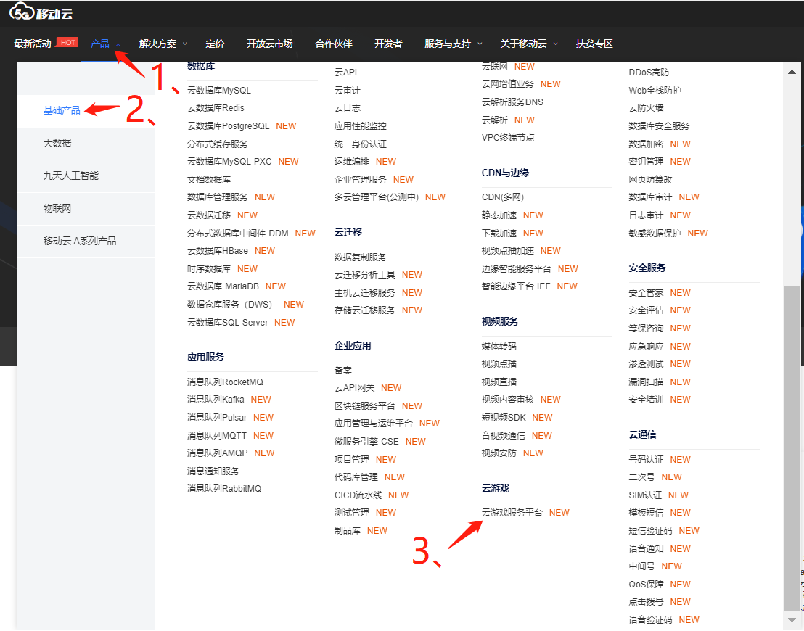
Task: Open 网页防篡改 link
Action: click(650, 179)
